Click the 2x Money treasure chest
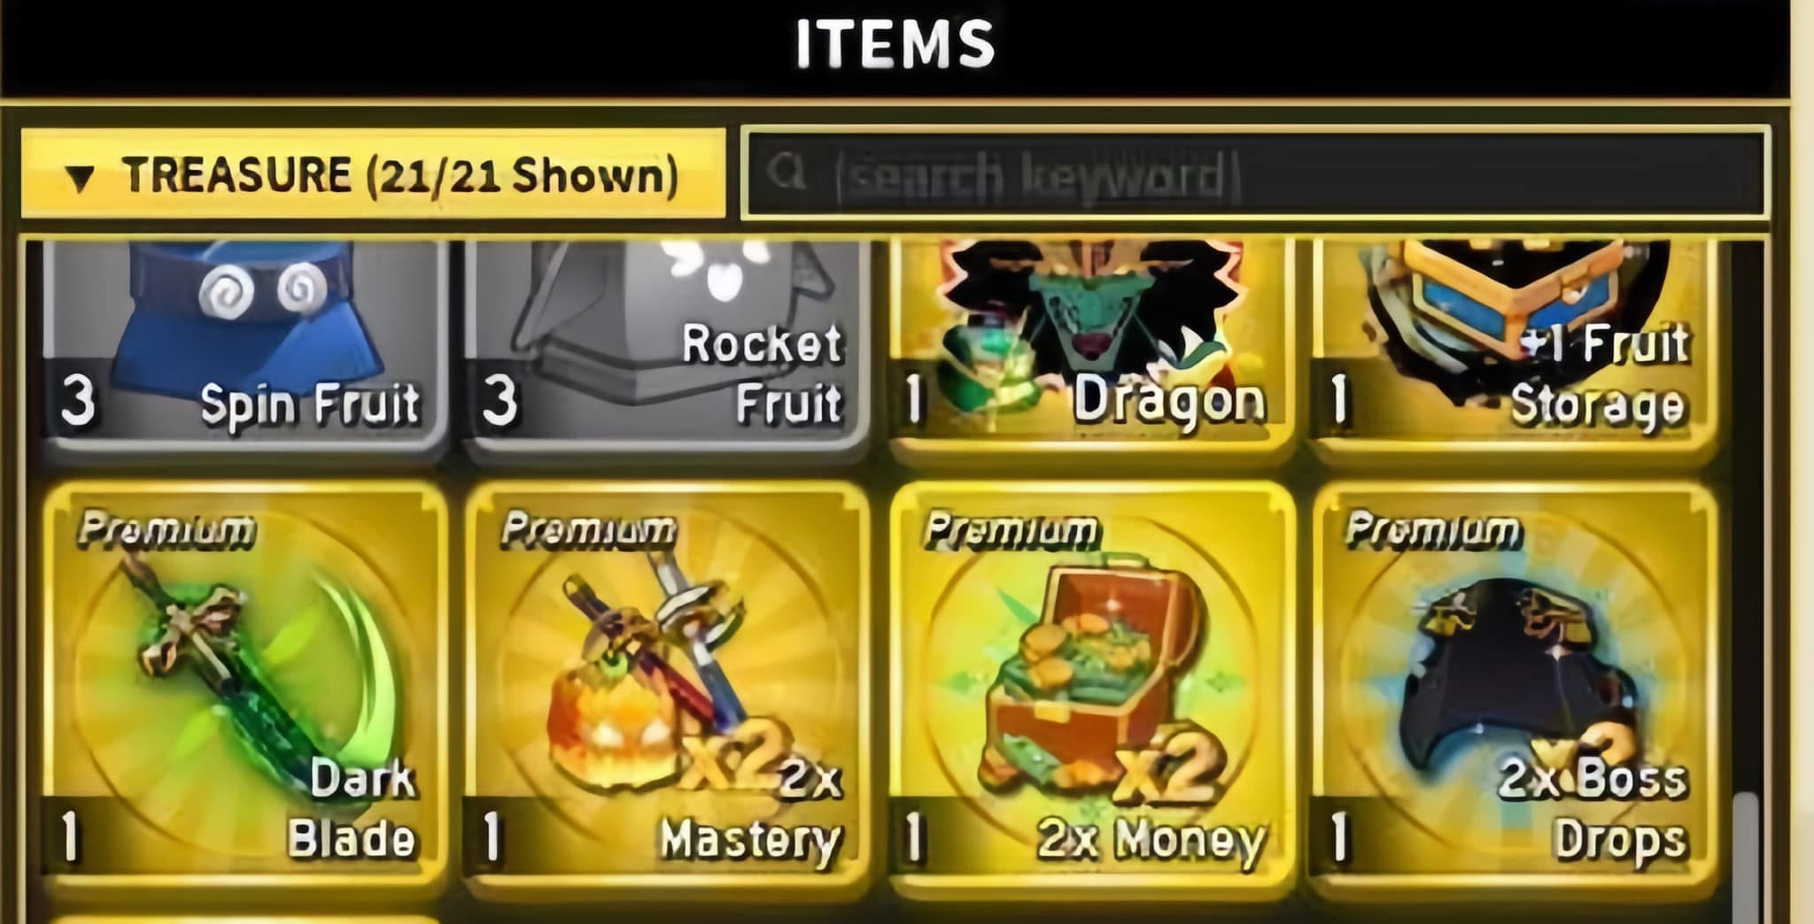 [1091, 680]
